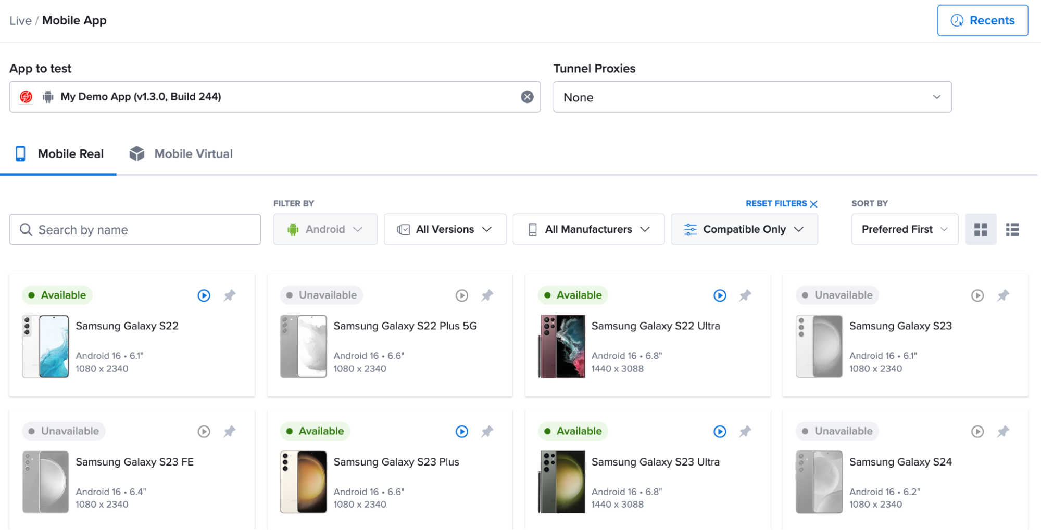This screenshot has width=1041, height=530.
Task: Click the red app logo beside My Demo App
Action: click(x=26, y=97)
